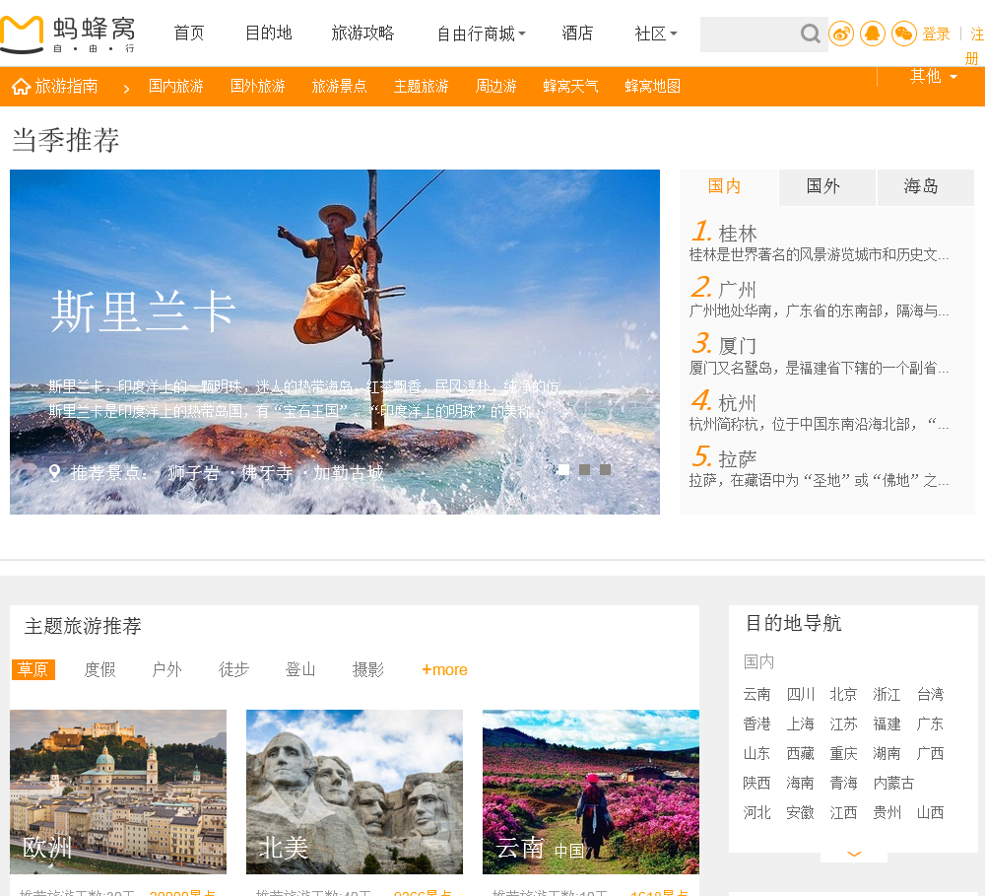985x896 pixels.
Task: Click 西藏 in destination navigation
Action: click(x=800, y=753)
